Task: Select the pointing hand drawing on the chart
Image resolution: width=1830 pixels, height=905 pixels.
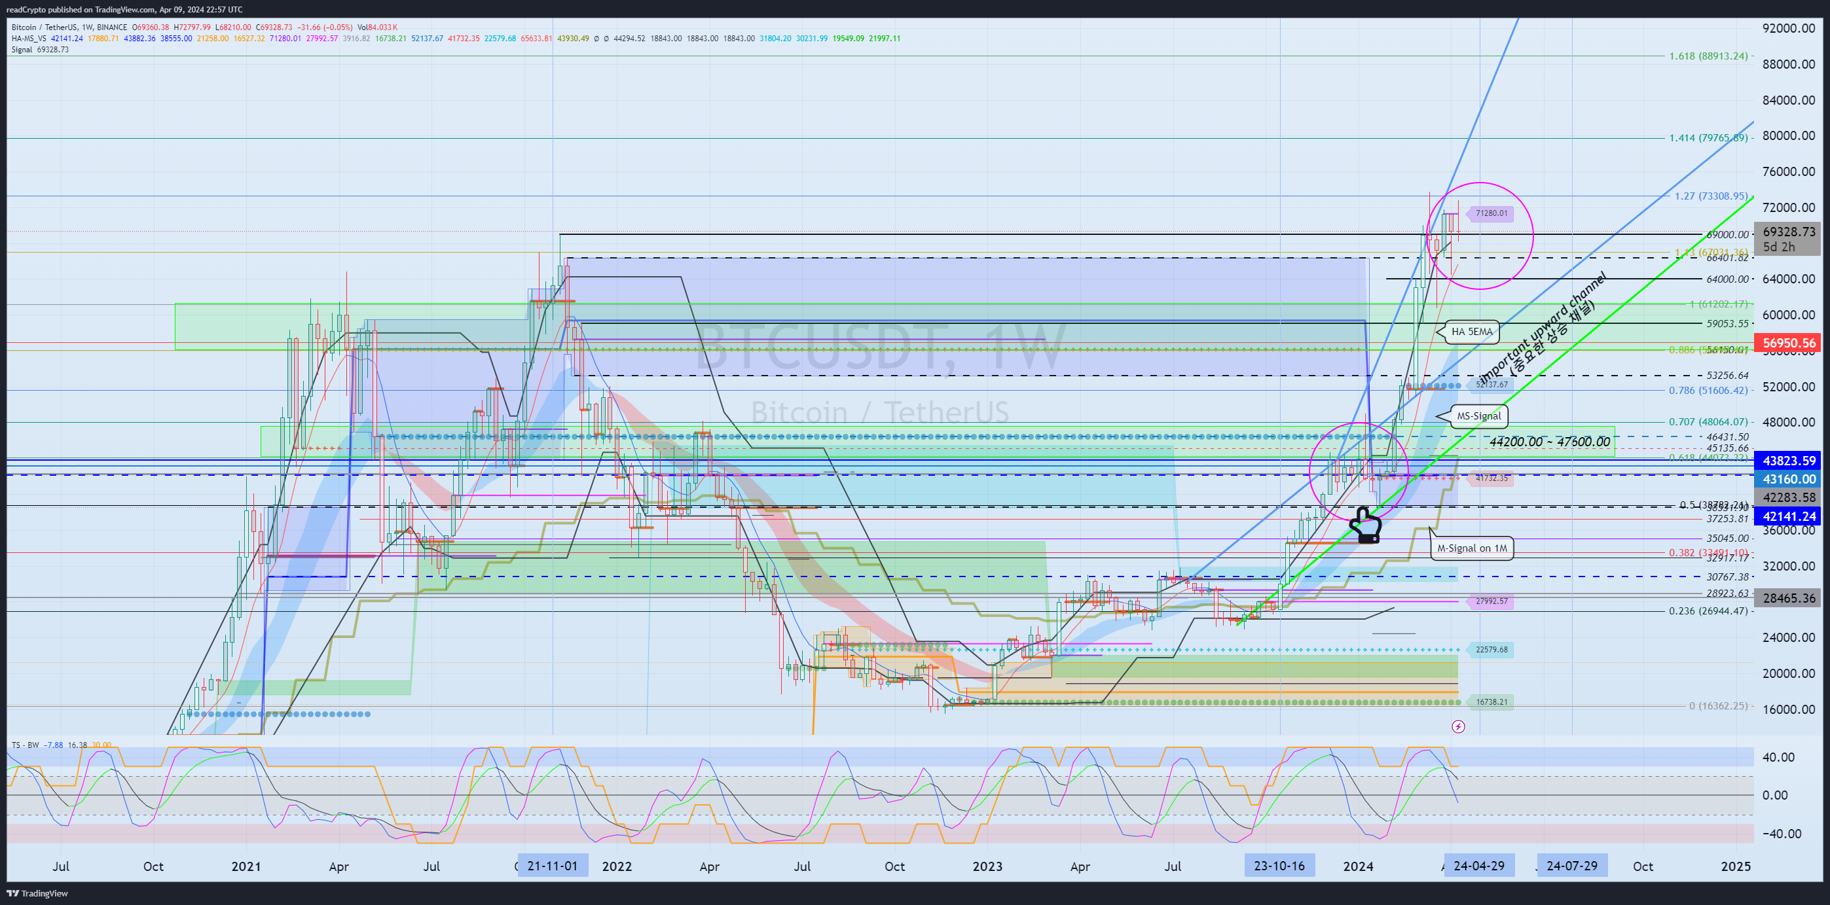Action: click(x=1364, y=525)
